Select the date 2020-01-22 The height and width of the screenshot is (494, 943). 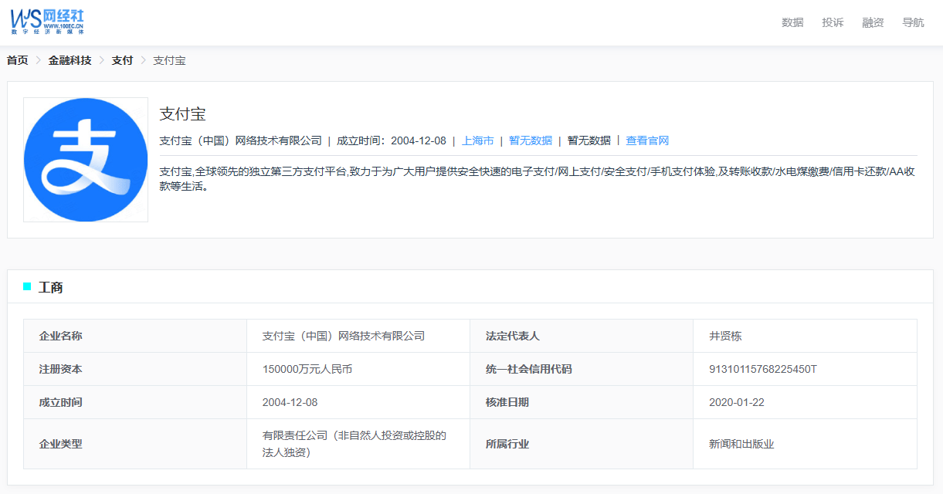pos(737,402)
